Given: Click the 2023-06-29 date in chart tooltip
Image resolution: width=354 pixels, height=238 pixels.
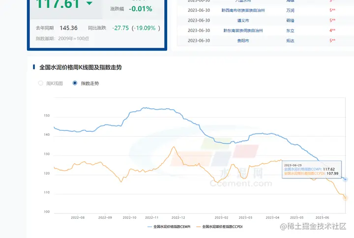Looking at the screenshot, I should pyautogui.click(x=293, y=165).
